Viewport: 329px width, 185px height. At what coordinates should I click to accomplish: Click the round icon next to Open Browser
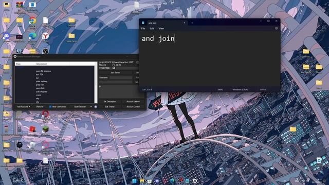point(96,107)
